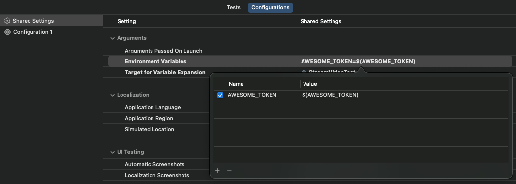Viewport: 516px width, 184px height.
Task: Click the AWESOME_TOKEN=$(AWESOME_TOKEN) summary value
Action: pyautogui.click(x=358, y=61)
